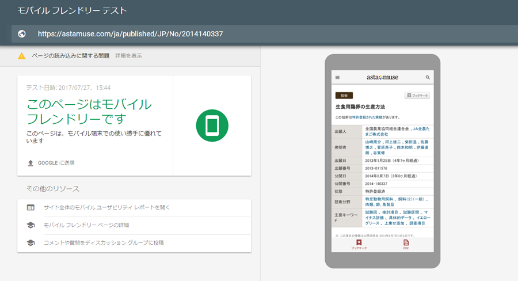Image resolution: width=518 pixels, height=281 pixels.
Task: Click 特許登録された実績 link in preview
Action: pos(367,117)
